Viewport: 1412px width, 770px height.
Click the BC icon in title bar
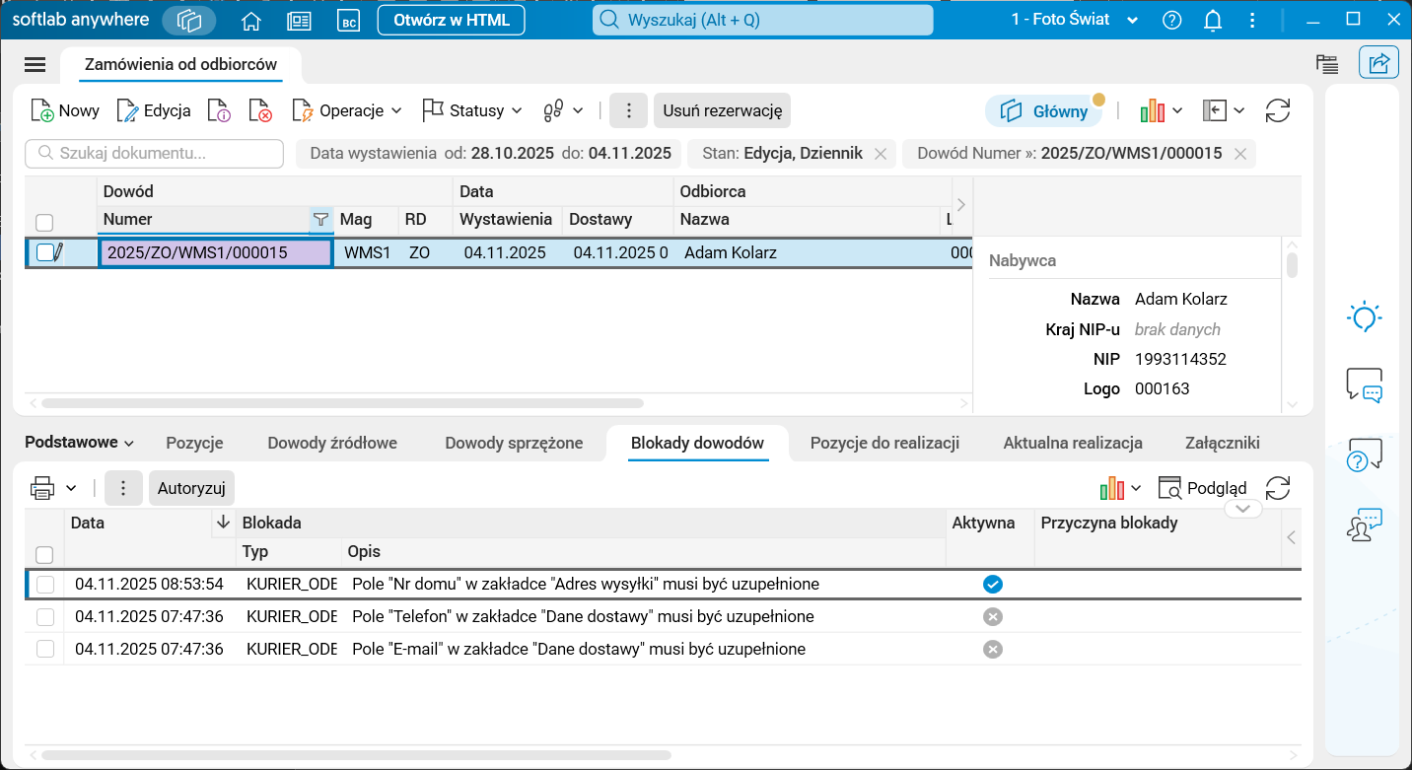(x=347, y=20)
